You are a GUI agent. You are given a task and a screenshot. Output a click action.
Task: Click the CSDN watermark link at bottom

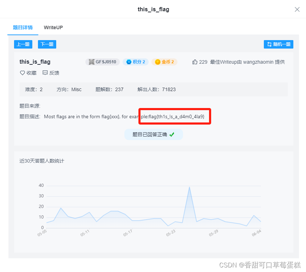coord(260,265)
